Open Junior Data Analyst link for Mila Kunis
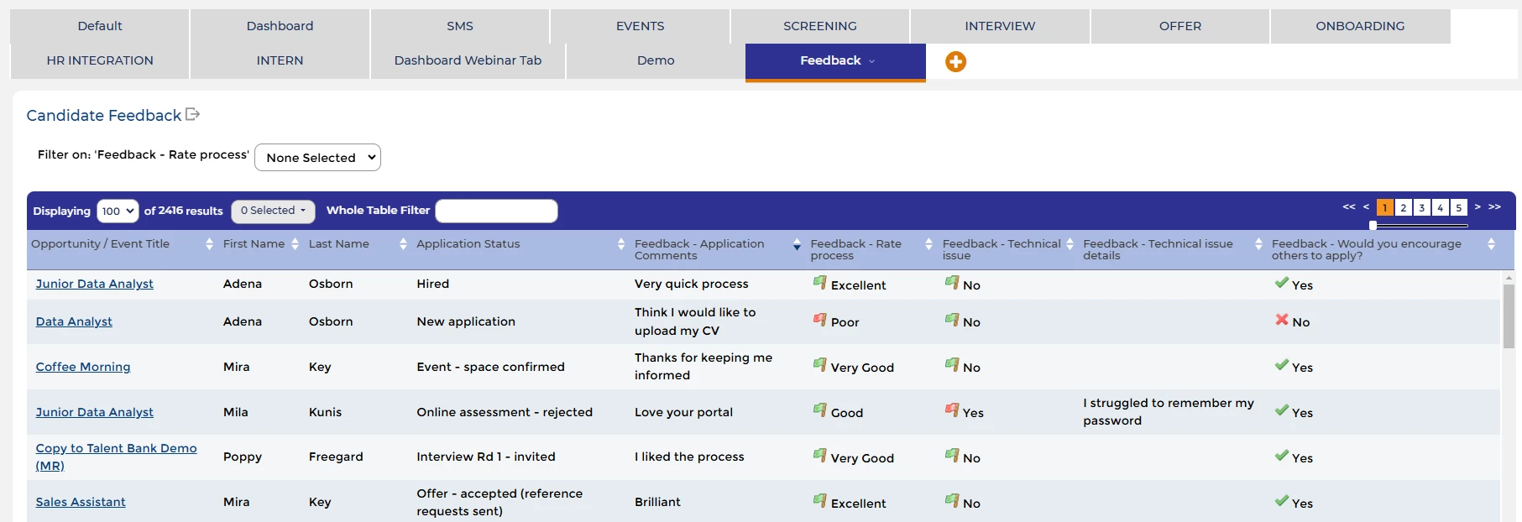Screen dimensions: 1522x522 [x=94, y=412]
